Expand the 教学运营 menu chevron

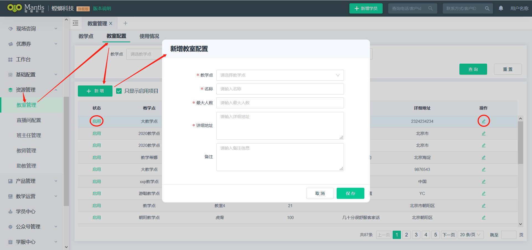click(56, 196)
